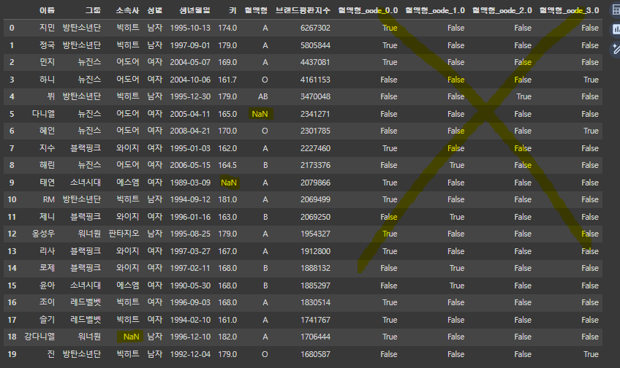Click the magic wand generate-code icon
Viewport: 620px width, 368px height.
pyautogui.click(x=616, y=49)
